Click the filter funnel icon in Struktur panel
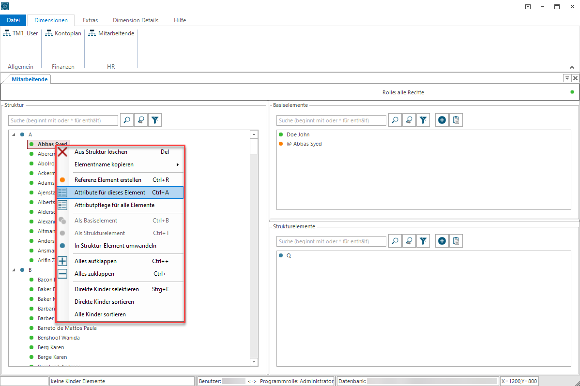The width and height of the screenshot is (580, 386). (x=155, y=120)
